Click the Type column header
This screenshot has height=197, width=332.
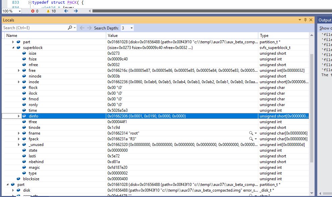pos(283,36)
